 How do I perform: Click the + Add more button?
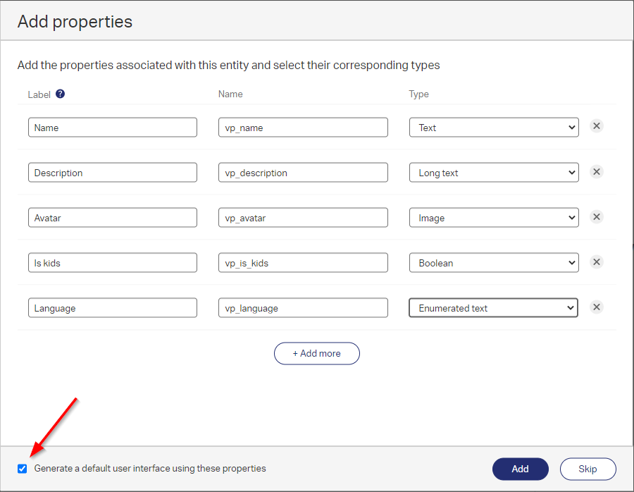(317, 353)
